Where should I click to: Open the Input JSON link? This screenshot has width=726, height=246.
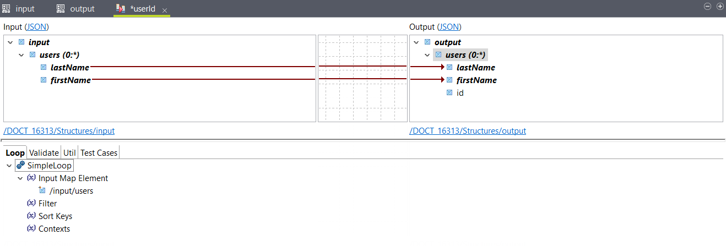pyautogui.click(x=37, y=26)
